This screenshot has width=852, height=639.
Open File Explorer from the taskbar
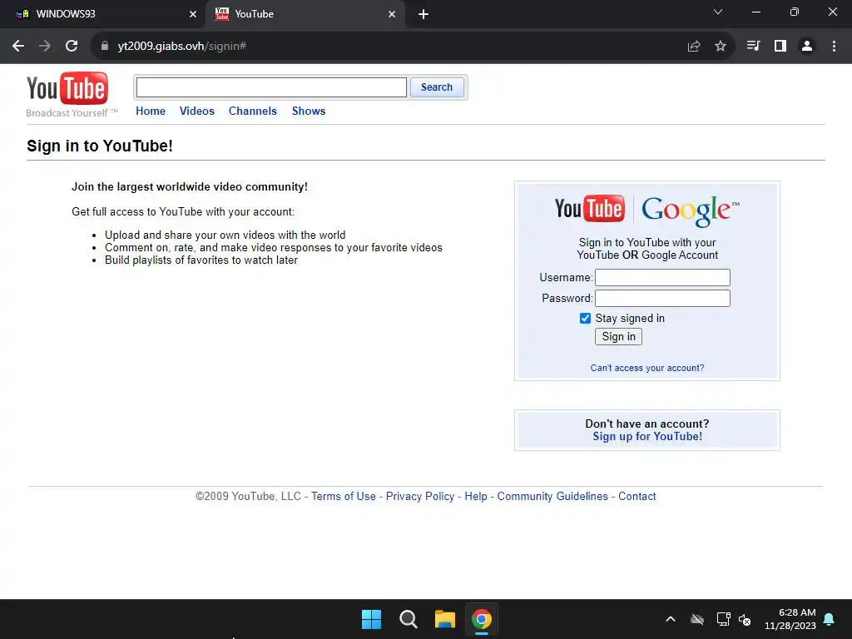pyautogui.click(x=445, y=619)
